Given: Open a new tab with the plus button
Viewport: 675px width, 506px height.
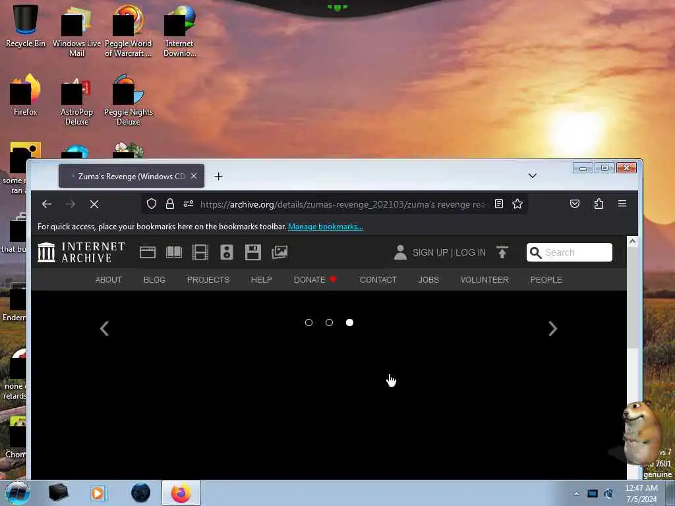Looking at the screenshot, I should click(x=219, y=176).
